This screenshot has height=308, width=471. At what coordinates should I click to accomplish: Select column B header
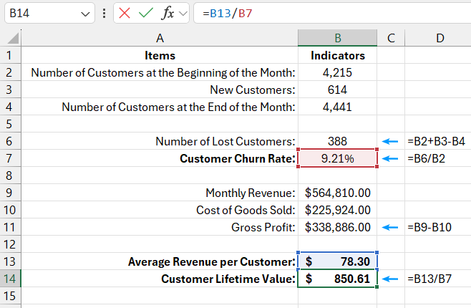(x=338, y=39)
